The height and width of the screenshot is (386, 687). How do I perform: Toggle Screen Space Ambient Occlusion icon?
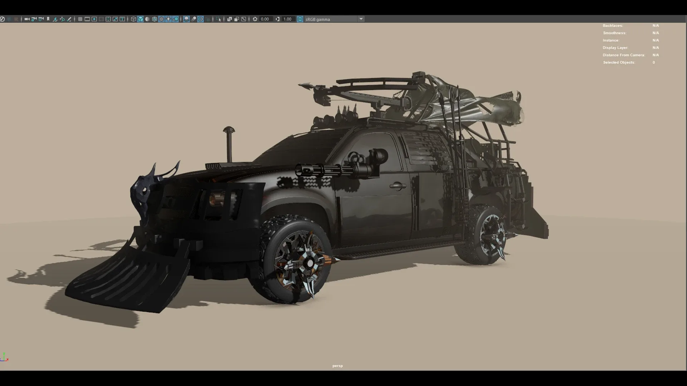(186, 19)
